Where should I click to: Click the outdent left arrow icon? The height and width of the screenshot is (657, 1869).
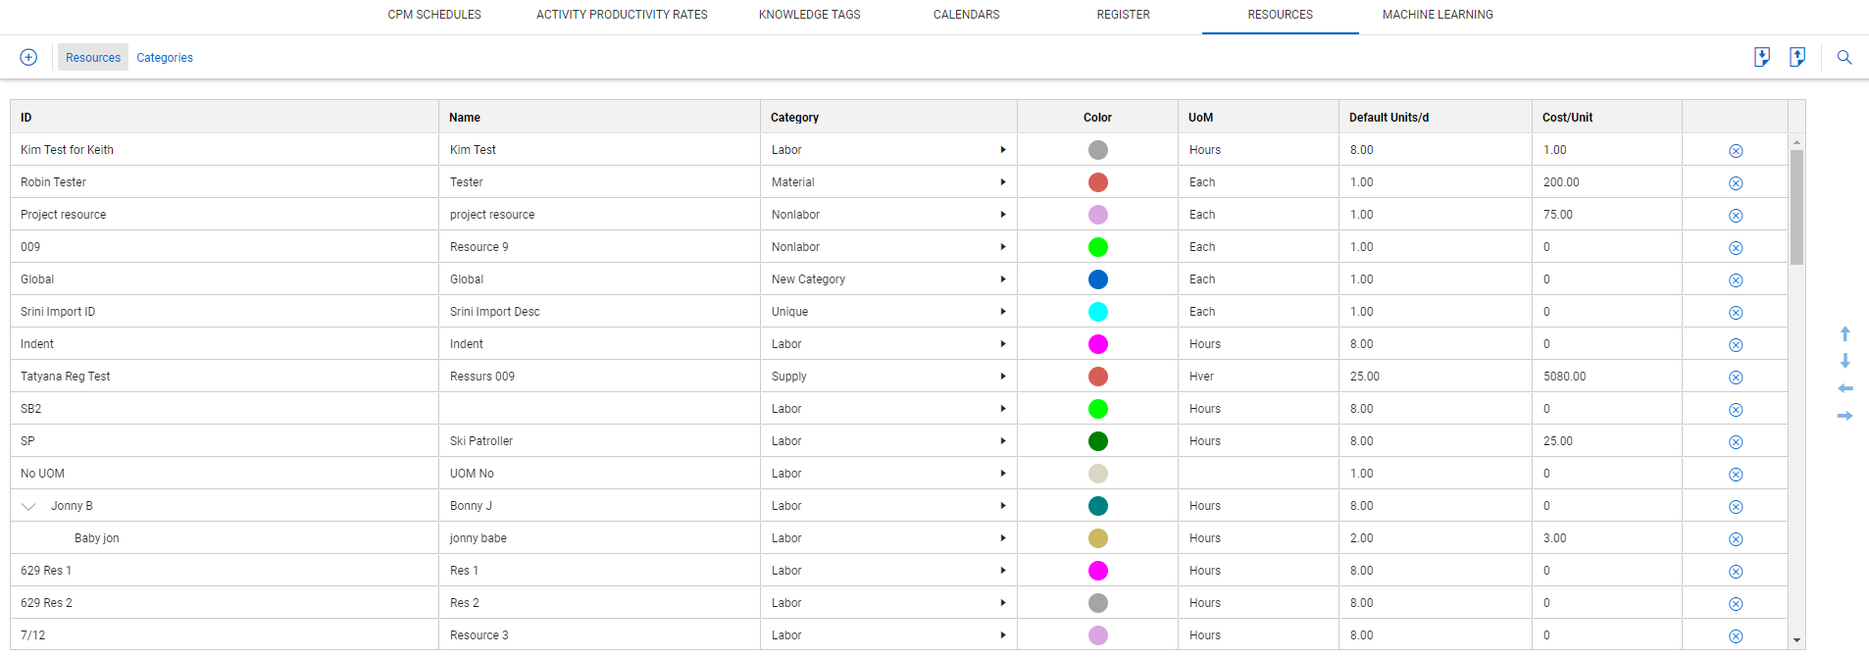[x=1844, y=388]
